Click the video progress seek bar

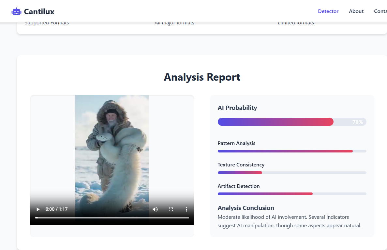pos(112,218)
